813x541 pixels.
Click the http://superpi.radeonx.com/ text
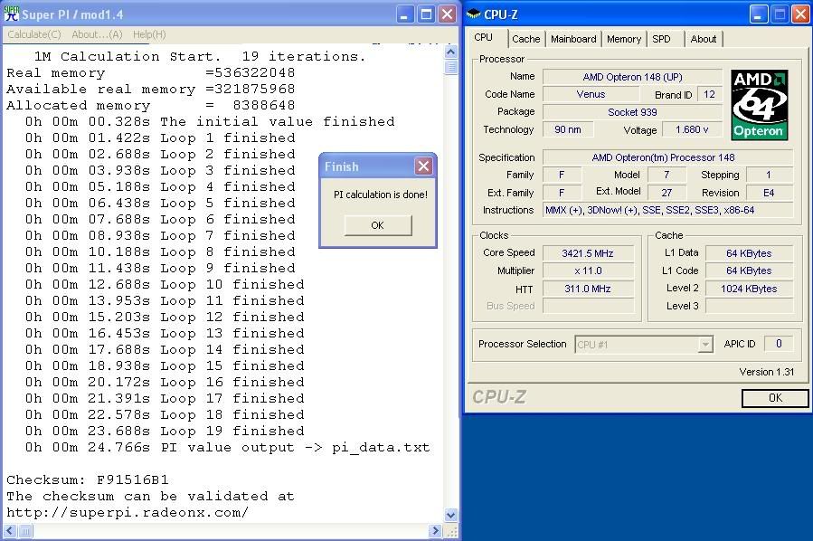(128, 512)
